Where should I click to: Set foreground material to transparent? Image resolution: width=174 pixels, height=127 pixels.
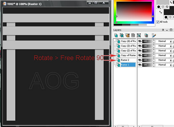(167, 7)
